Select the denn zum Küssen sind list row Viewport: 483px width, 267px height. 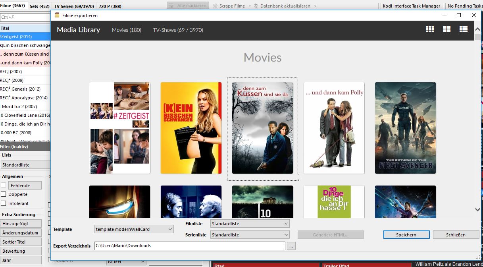click(x=25, y=54)
